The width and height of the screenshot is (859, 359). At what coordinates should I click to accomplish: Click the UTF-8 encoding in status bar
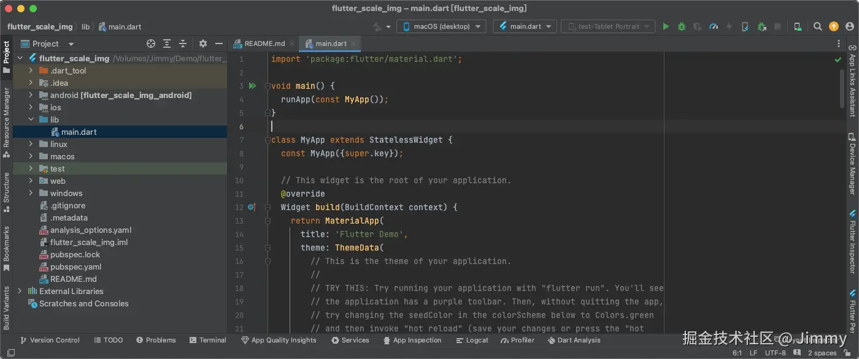point(775,353)
